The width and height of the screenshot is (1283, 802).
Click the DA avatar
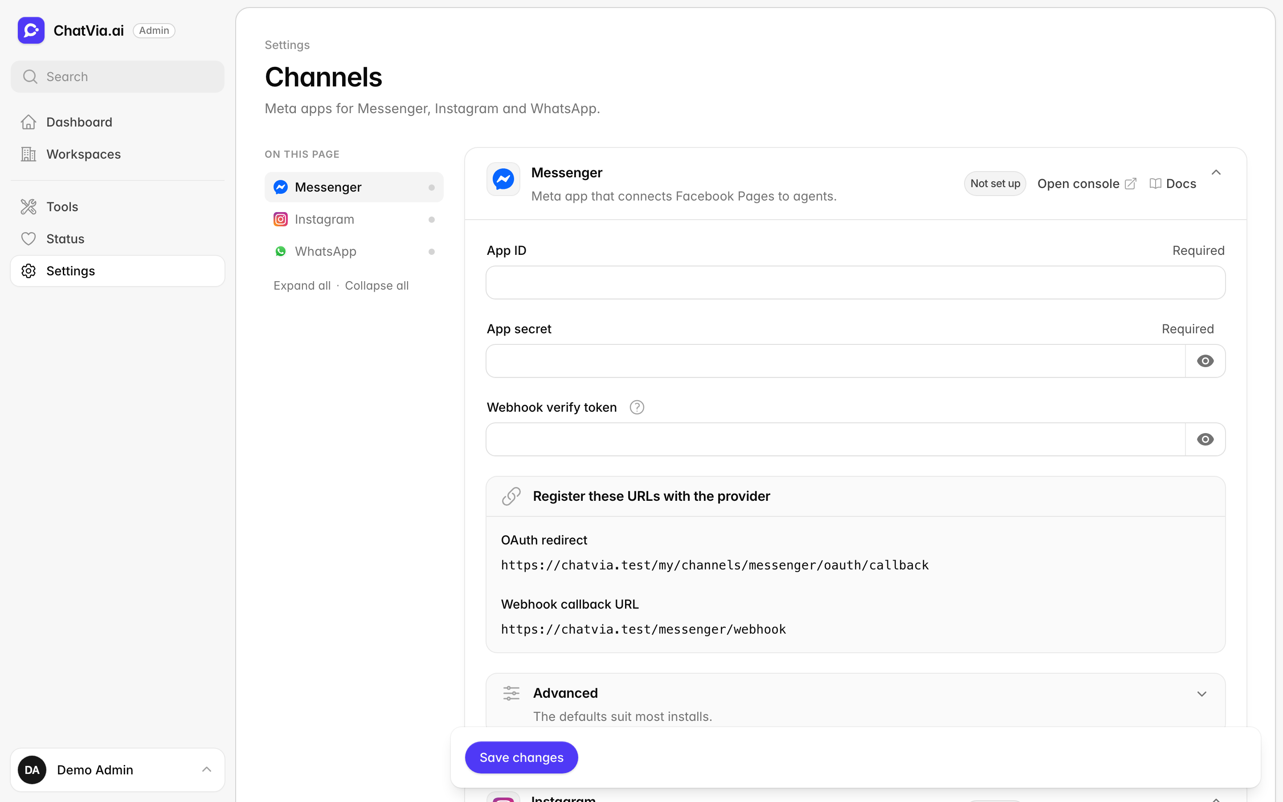(x=32, y=769)
